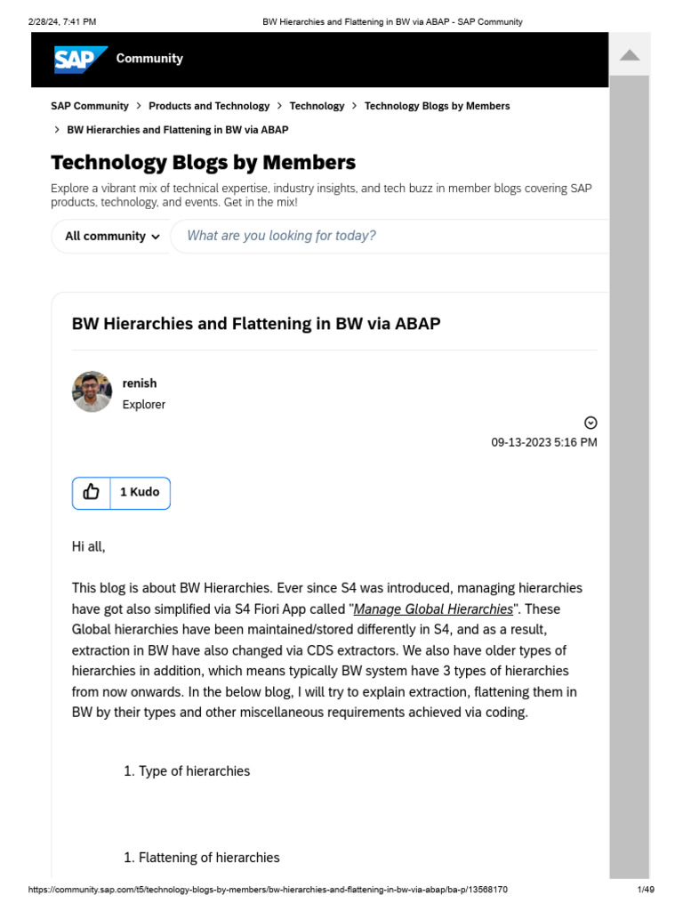Click the 'Technology Blogs by Members' heading
This screenshot has height=911, width=683.
[204, 163]
